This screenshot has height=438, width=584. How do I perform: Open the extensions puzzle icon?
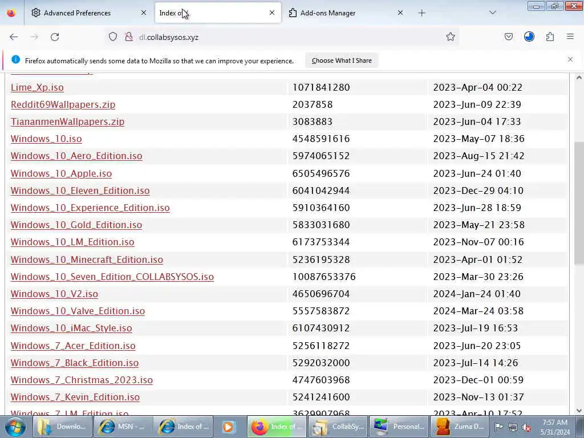click(550, 37)
